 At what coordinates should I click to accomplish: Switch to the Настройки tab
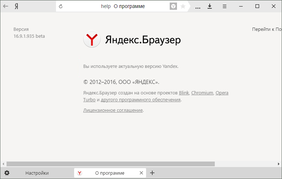tap(37, 173)
